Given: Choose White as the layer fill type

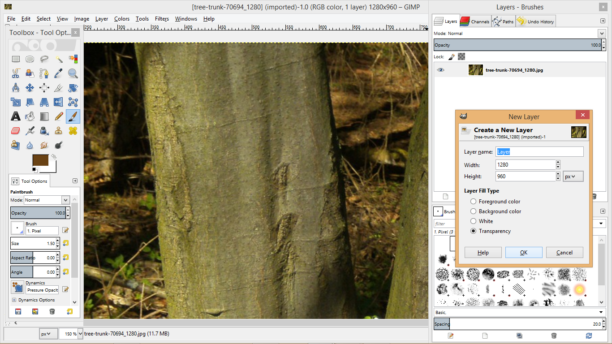Looking at the screenshot, I should 473,221.
